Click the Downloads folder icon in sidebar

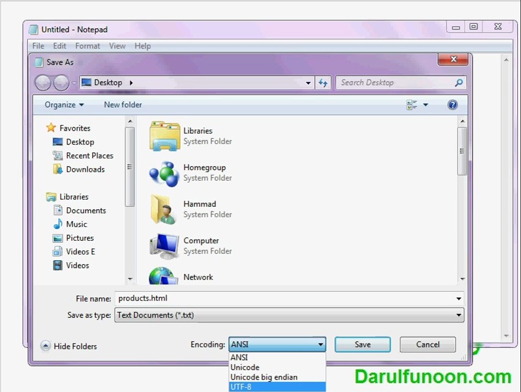(58, 169)
